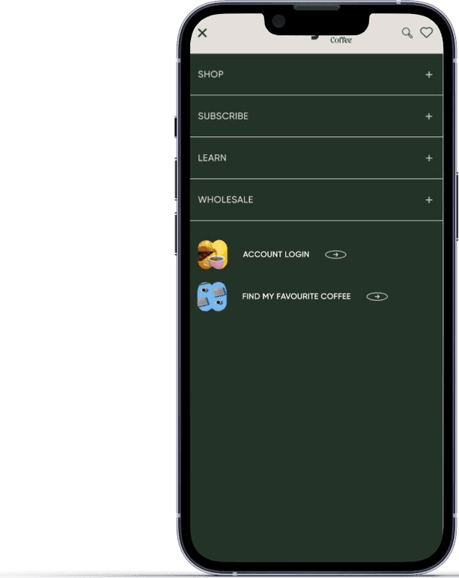
Task: Open the SUBSCRIBE menu item
Action: pos(316,116)
